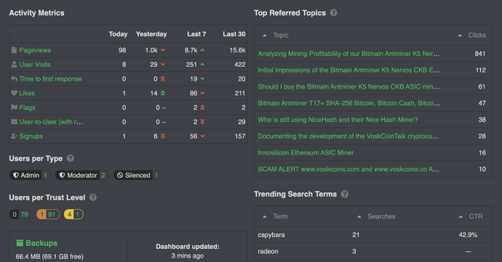502x262 pixels.
Task: Click search term capybara
Action: click(271, 235)
